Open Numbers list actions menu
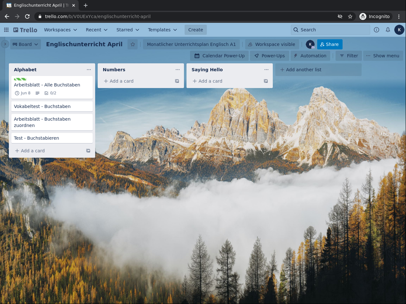This screenshot has height=304, width=406. point(178,70)
